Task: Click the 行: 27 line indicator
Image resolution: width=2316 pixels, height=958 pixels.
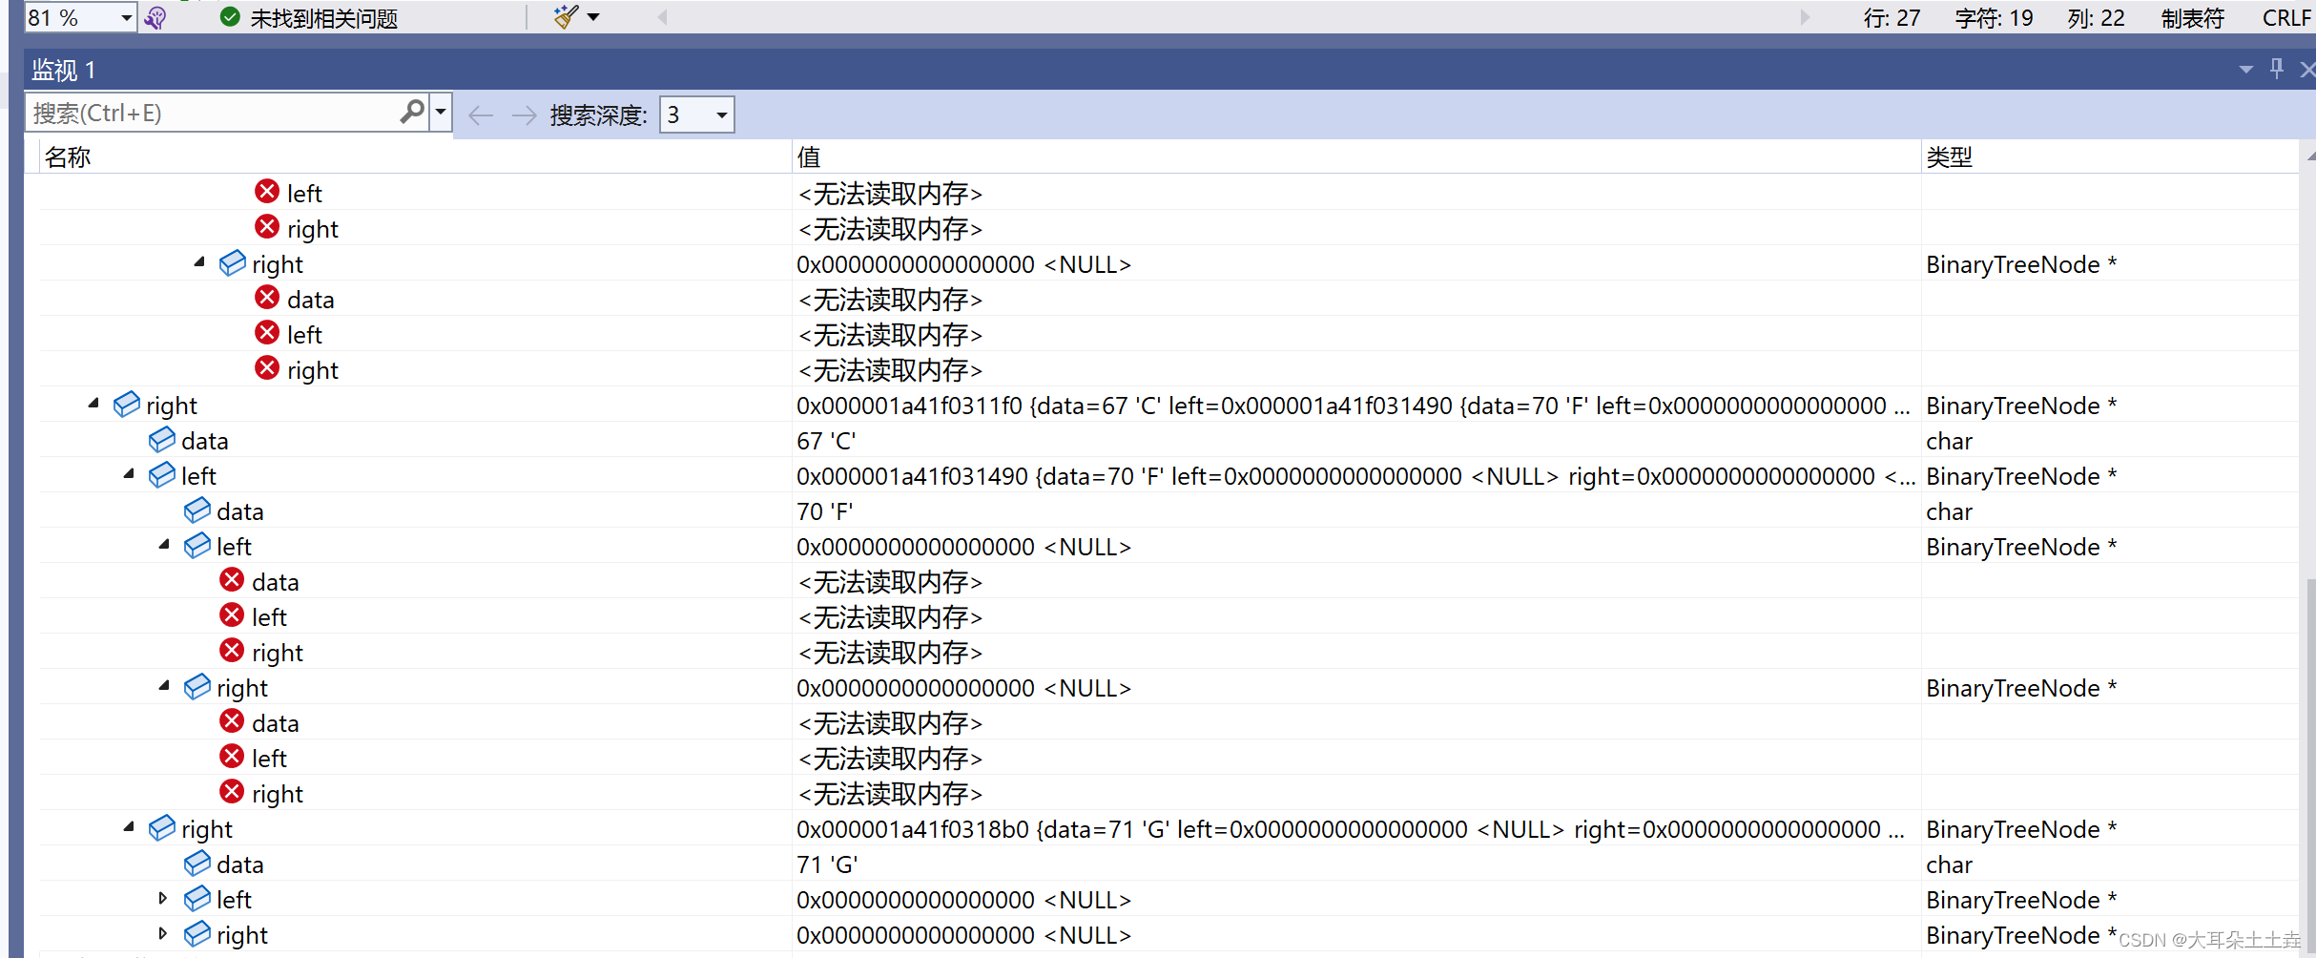Action: pos(1892,17)
